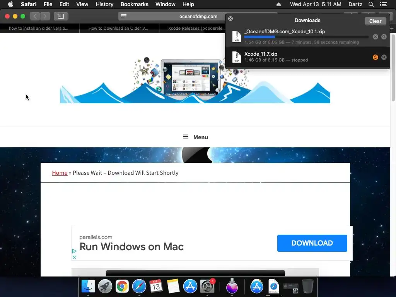Open Google Chrome from the Dock

point(122,287)
